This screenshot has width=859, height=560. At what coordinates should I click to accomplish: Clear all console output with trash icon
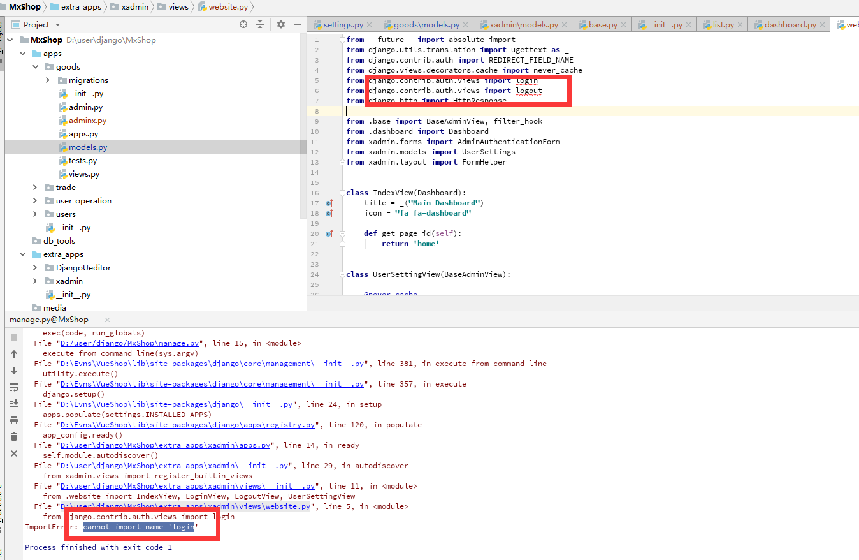click(14, 437)
